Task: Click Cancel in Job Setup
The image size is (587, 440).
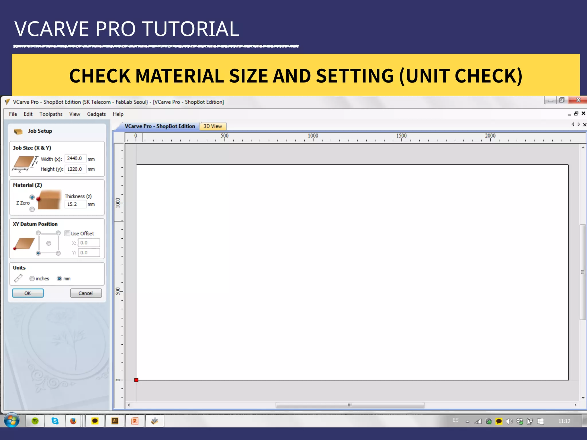Action: coord(86,293)
